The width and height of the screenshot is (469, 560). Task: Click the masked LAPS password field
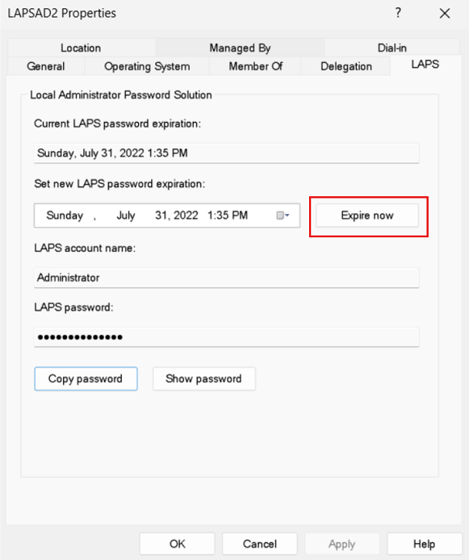pyautogui.click(x=227, y=336)
